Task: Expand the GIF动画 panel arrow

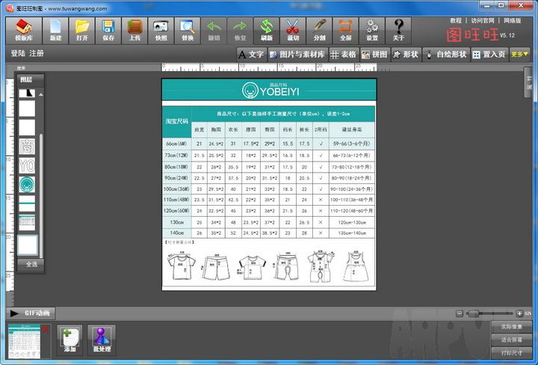Action: pos(14,313)
